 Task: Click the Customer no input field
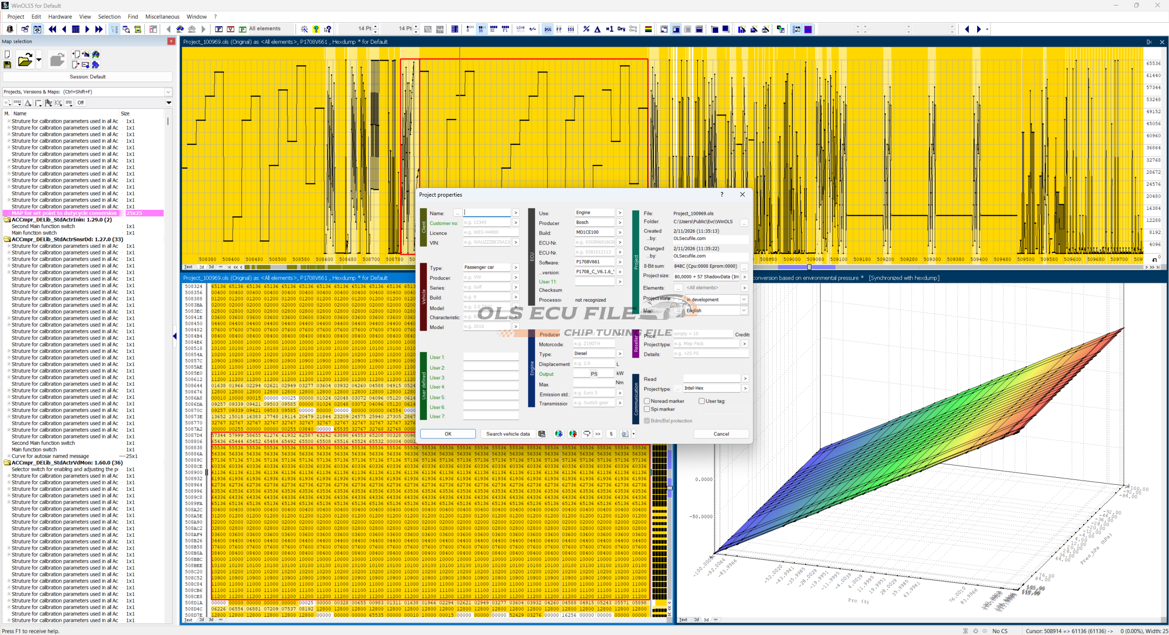click(x=486, y=223)
